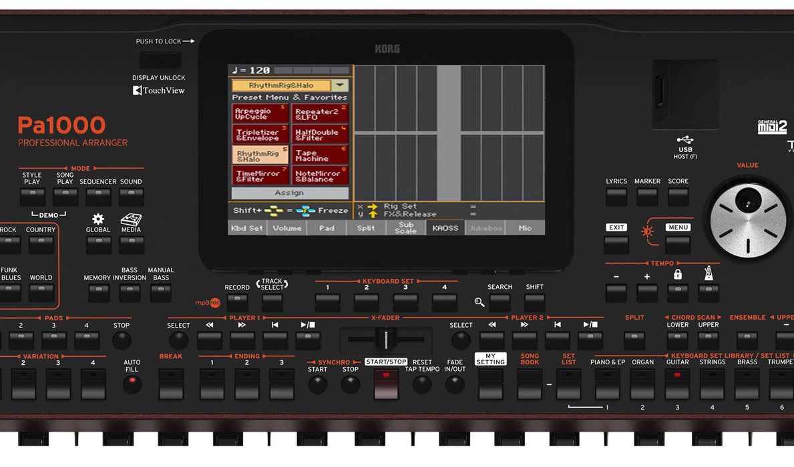Image resolution: width=794 pixels, height=467 pixels.
Task: Toggle the Memory button
Action: coord(99,293)
